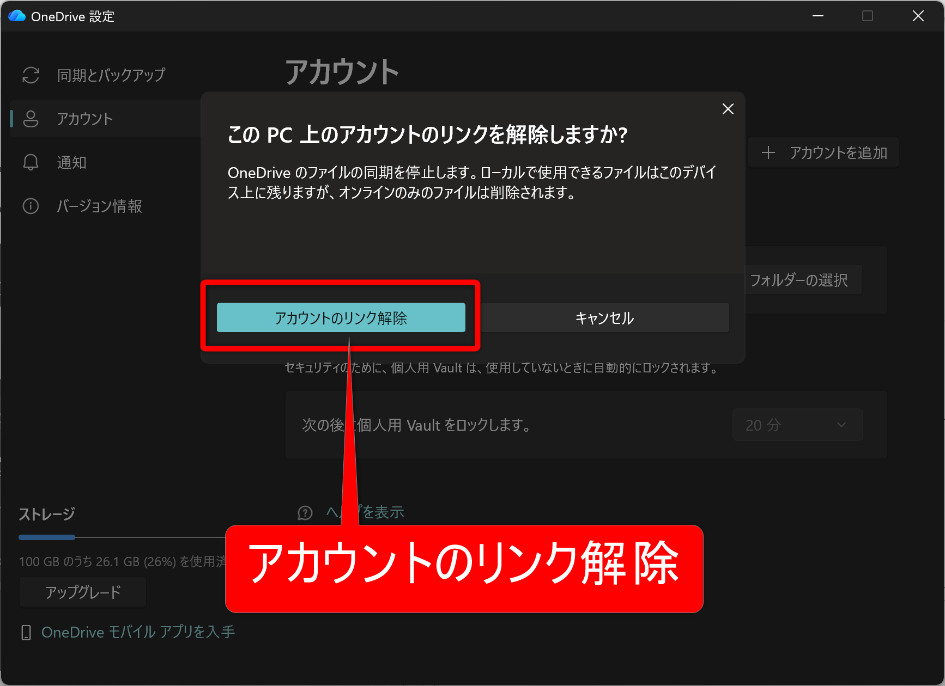Expand the vault lock time chevron
Viewport: 945px width, 686px height.
841,425
